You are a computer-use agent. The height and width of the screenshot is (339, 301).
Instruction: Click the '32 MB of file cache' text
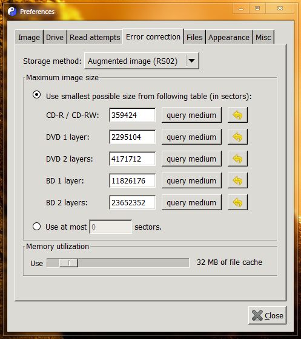[230, 262]
